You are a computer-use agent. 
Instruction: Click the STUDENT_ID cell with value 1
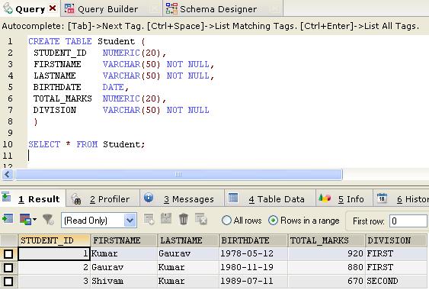point(54,253)
